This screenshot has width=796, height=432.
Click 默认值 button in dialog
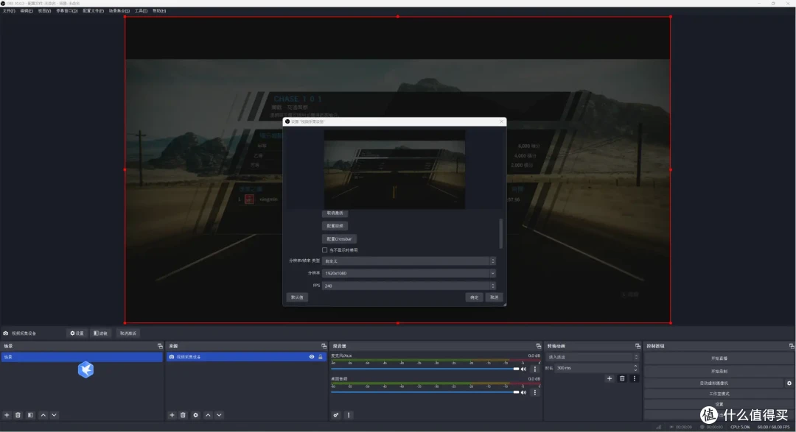tap(297, 297)
